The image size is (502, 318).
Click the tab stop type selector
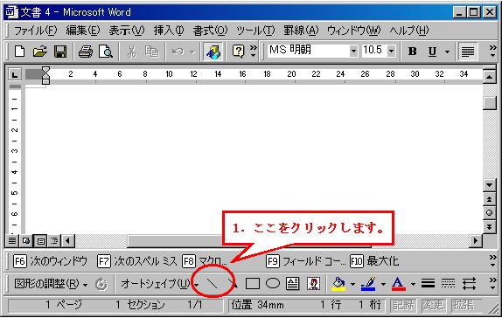pyautogui.click(x=14, y=75)
